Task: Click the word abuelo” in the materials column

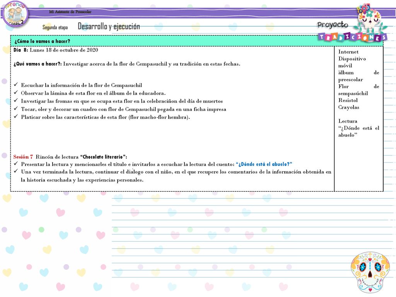Action: pyautogui.click(x=348, y=135)
